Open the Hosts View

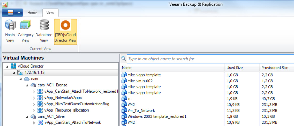(10, 31)
